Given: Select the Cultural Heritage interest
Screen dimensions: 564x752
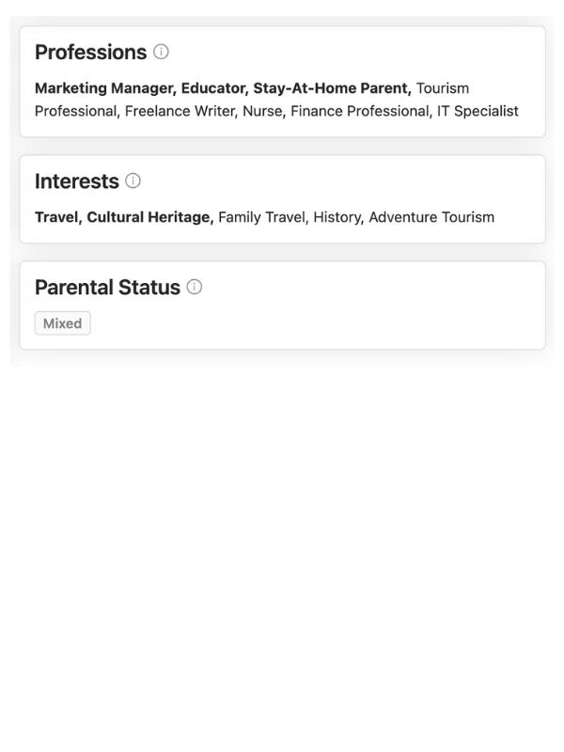Looking at the screenshot, I should pyautogui.click(x=149, y=217).
